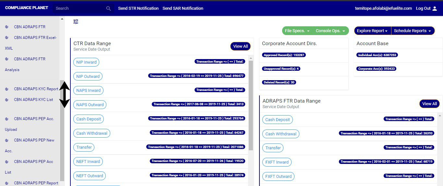Select FXFT Inward in ADRAPS FTR panel

[277, 162]
